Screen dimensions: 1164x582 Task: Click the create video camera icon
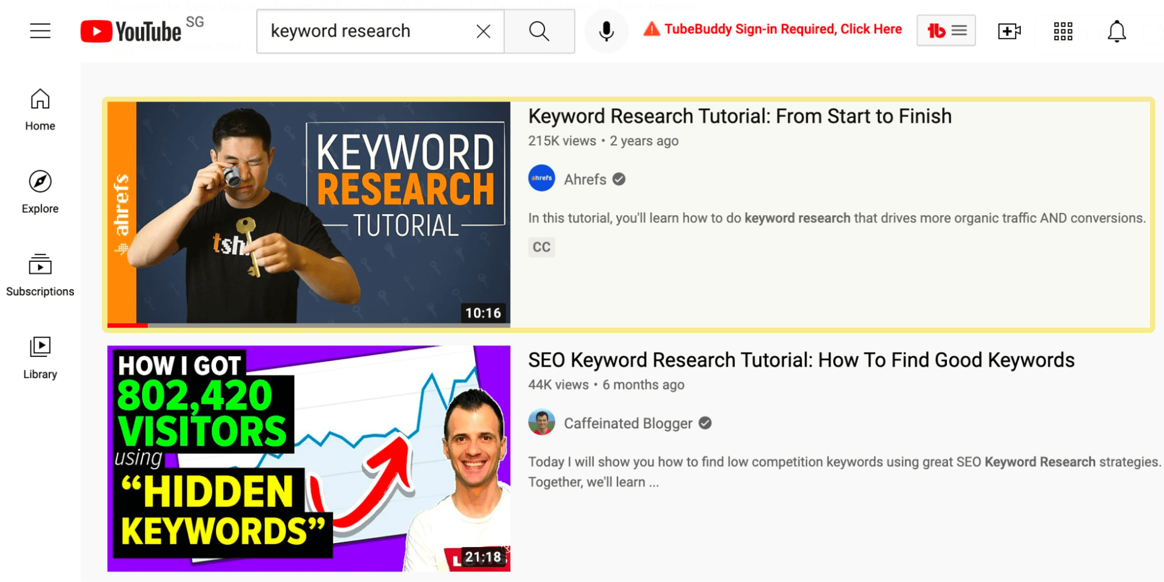coord(1009,31)
